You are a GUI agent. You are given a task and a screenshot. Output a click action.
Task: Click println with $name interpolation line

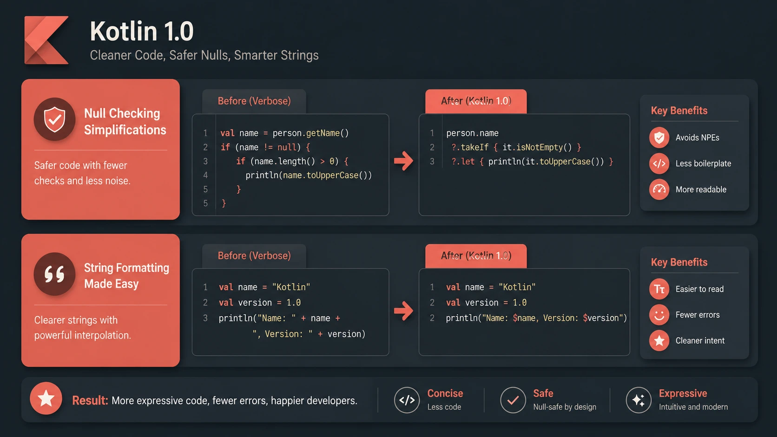click(536, 318)
